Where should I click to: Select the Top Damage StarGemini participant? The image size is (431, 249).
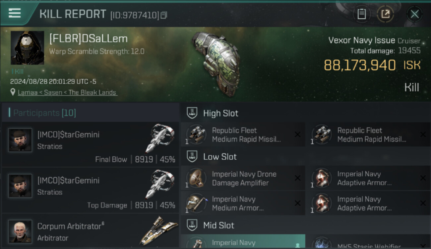tap(90, 190)
